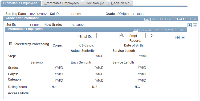Toggle the Selected by Processing checkbox
Screen dimensions: 200x101
(11, 44)
